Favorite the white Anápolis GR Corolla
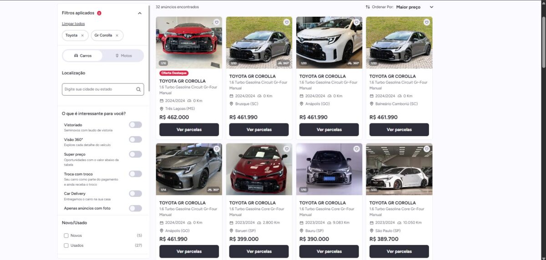This screenshot has width=546, height=260. point(357,22)
